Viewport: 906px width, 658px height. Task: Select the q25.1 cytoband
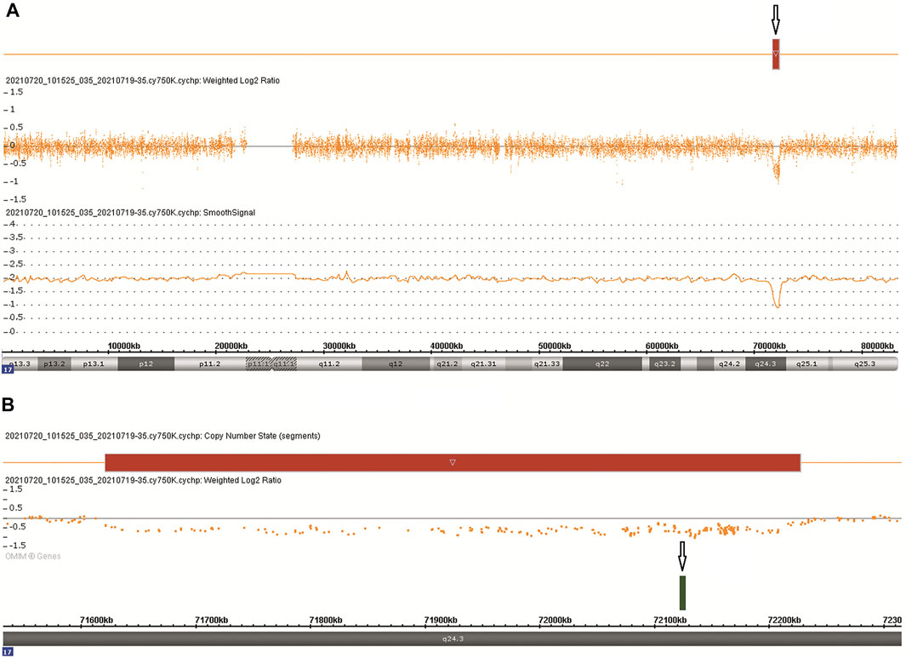click(x=807, y=363)
